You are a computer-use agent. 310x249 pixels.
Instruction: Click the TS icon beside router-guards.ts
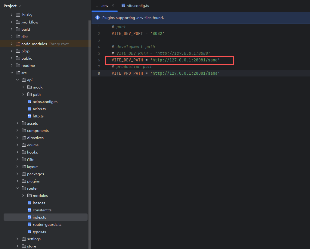click(x=29, y=225)
